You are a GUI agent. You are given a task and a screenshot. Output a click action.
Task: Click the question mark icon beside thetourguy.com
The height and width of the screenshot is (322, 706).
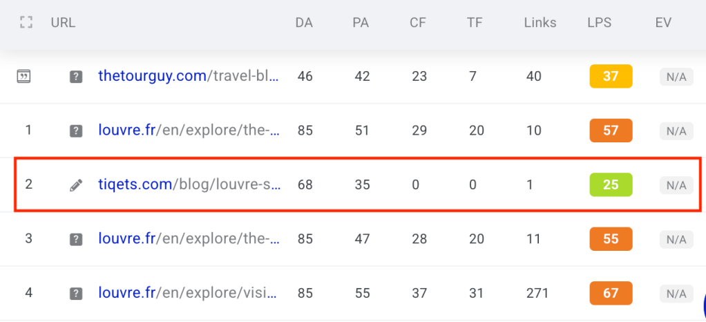(x=76, y=77)
